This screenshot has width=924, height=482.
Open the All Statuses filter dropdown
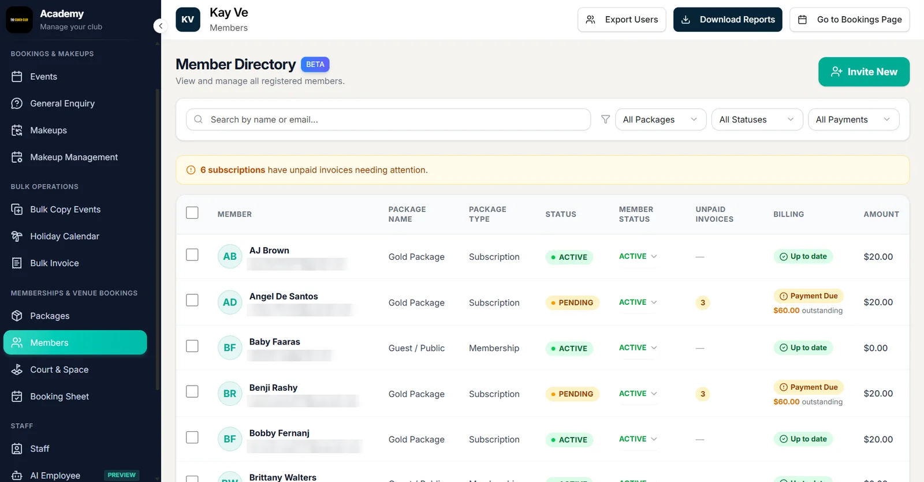(757, 119)
